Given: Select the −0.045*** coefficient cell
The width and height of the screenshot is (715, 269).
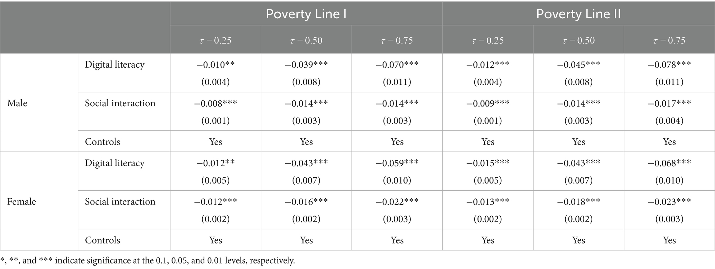Looking at the screenshot, I should tap(578, 64).
